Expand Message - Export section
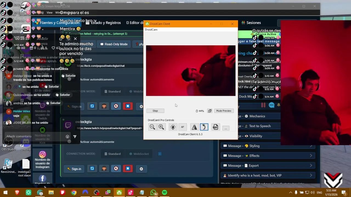The image size is (351, 197). [x=268, y=166]
